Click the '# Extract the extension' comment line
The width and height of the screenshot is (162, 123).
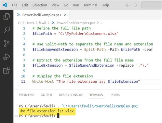tap(83, 60)
